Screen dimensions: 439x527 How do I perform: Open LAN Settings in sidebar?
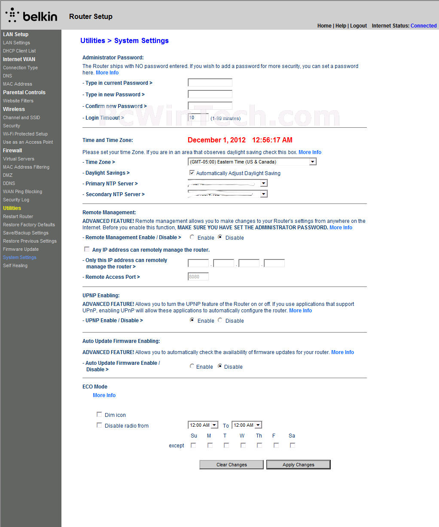[16, 43]
